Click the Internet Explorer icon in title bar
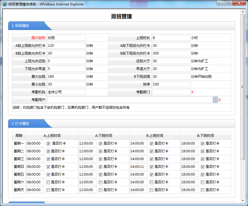 [5, 4]
